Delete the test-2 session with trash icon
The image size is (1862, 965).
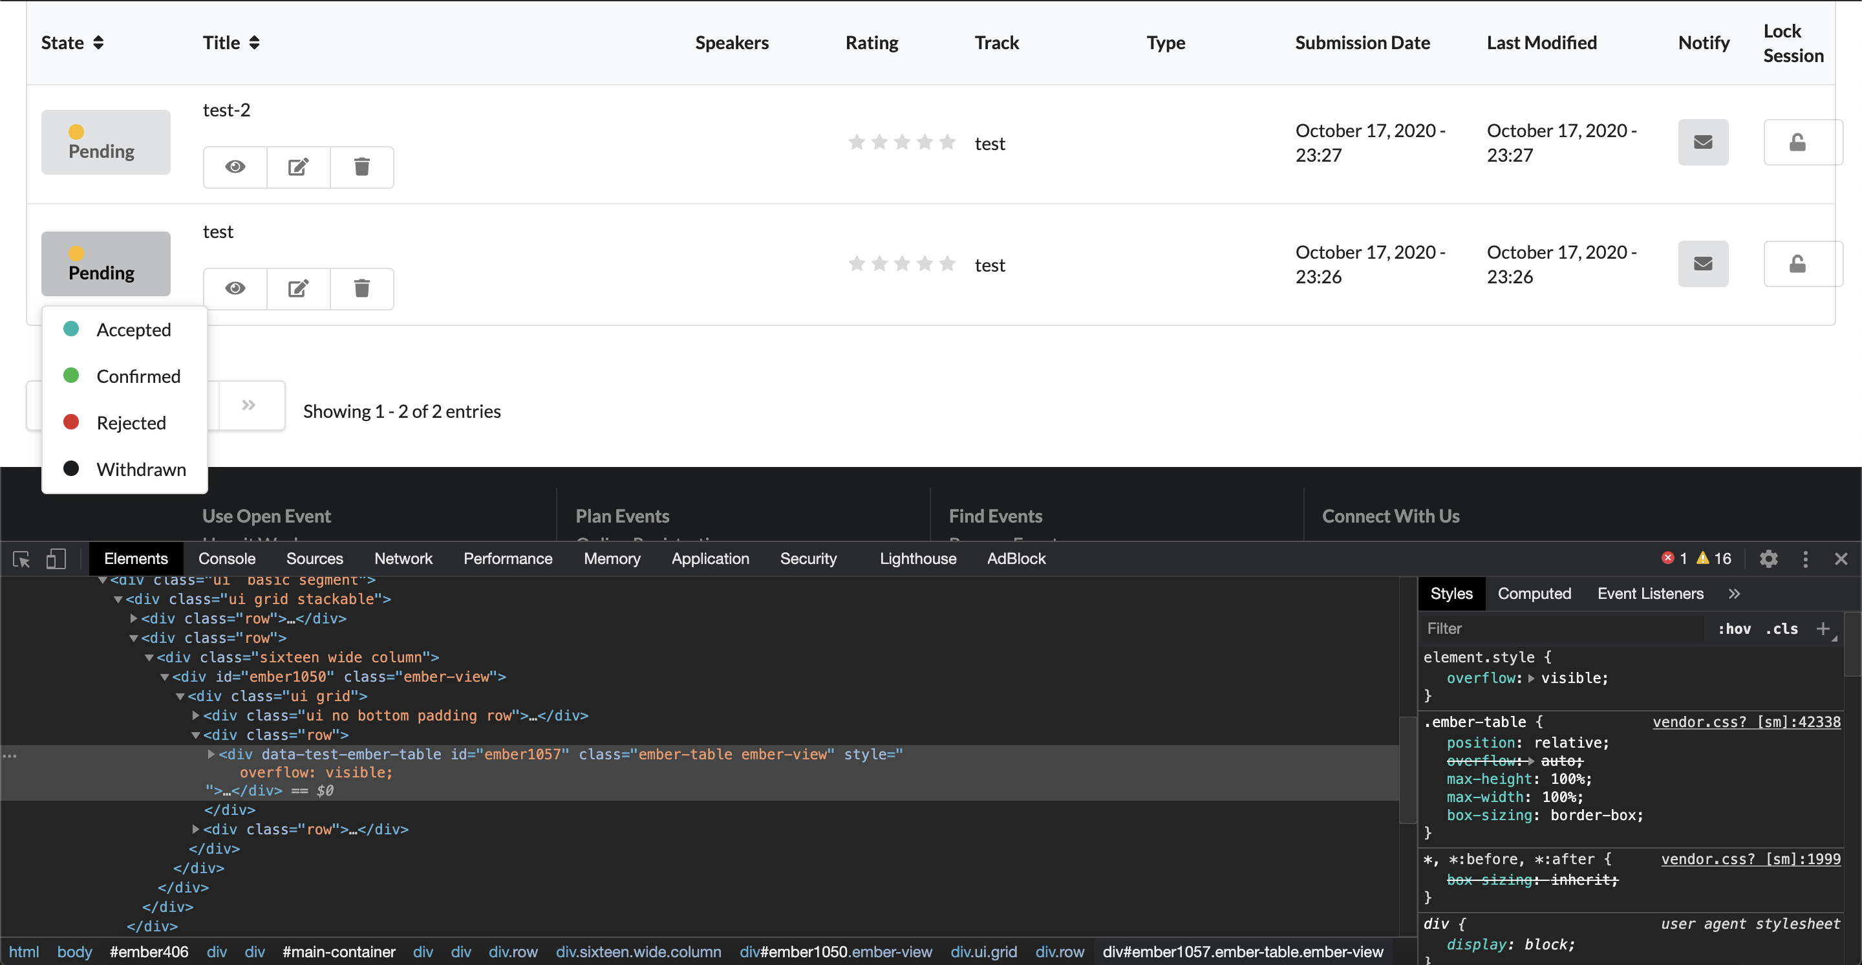[x=362, y=167]
